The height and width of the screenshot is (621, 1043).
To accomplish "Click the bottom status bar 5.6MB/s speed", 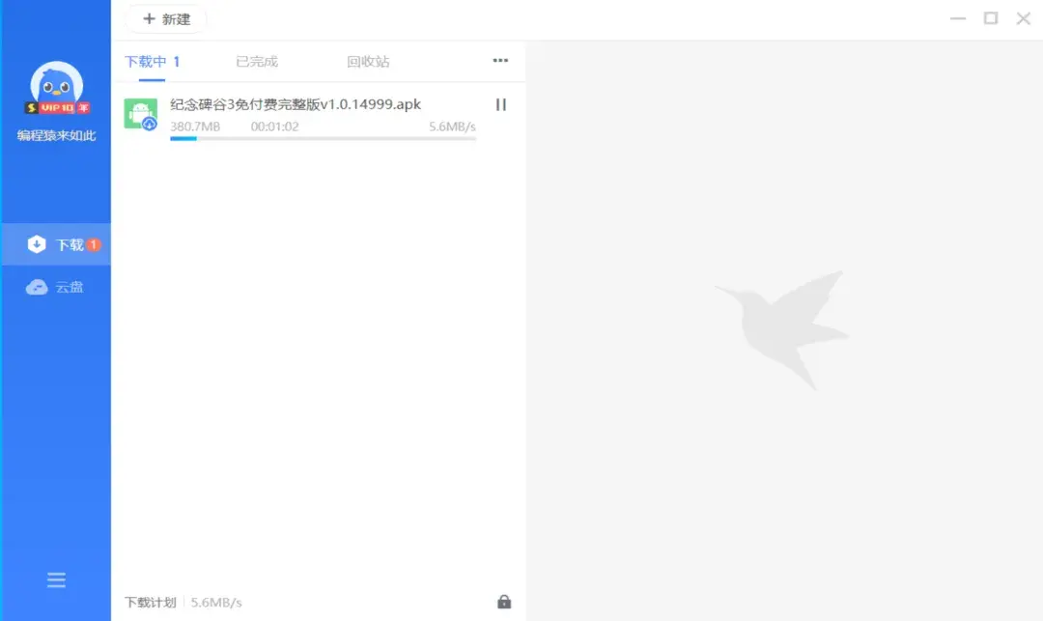I will coord(216,603).
